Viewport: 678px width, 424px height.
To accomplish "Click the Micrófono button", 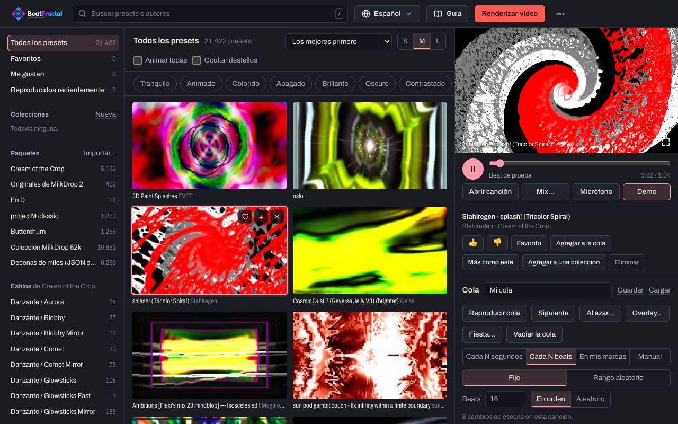I will pos(596,192).
